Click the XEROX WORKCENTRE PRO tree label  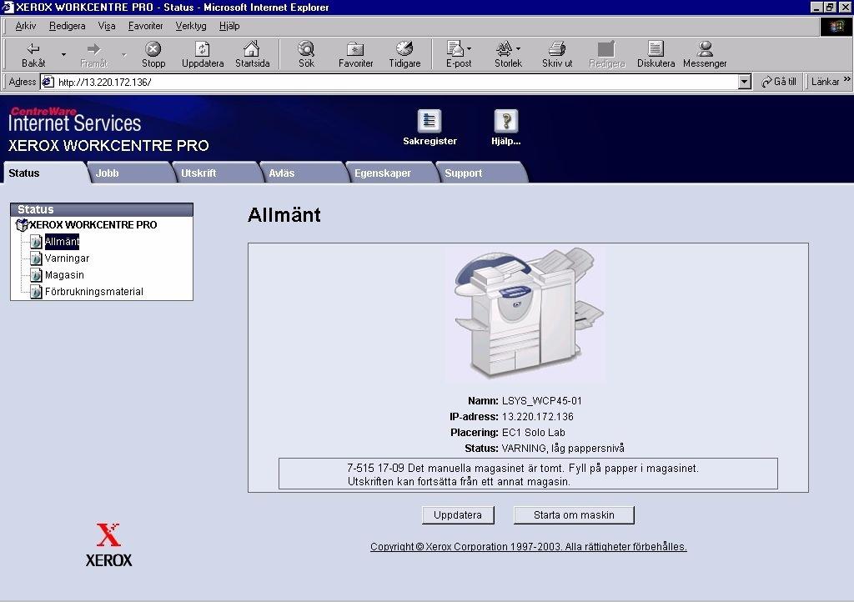[x=93, y=225]
